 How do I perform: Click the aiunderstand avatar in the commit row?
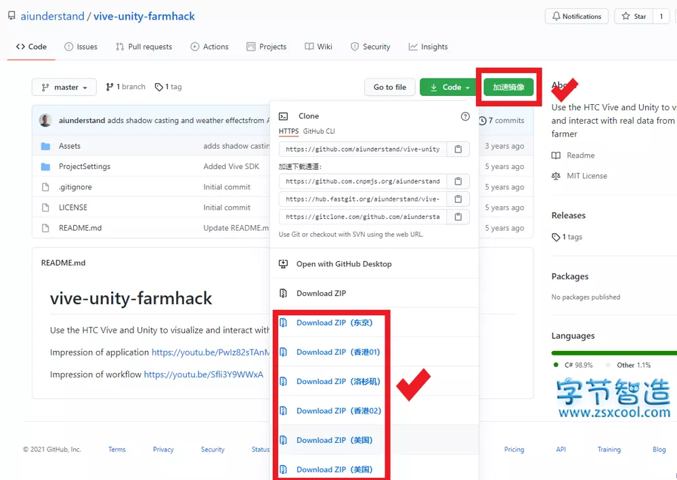tap(45, 120)
